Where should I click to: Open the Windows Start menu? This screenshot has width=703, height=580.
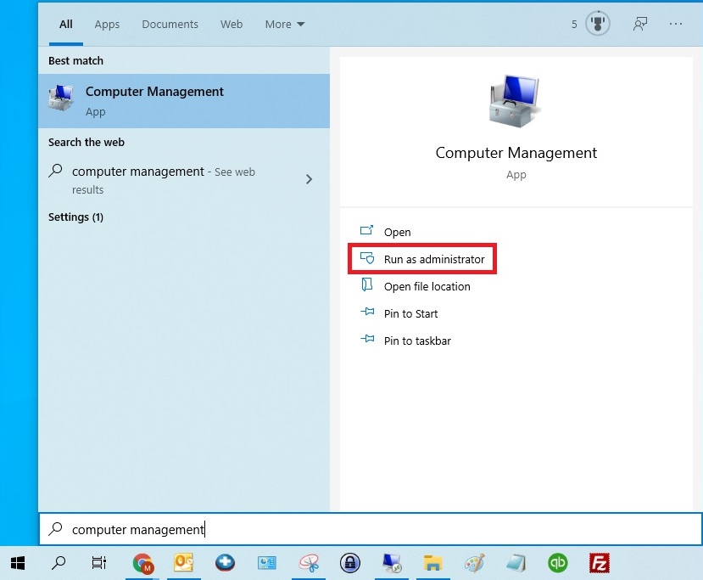18,563
